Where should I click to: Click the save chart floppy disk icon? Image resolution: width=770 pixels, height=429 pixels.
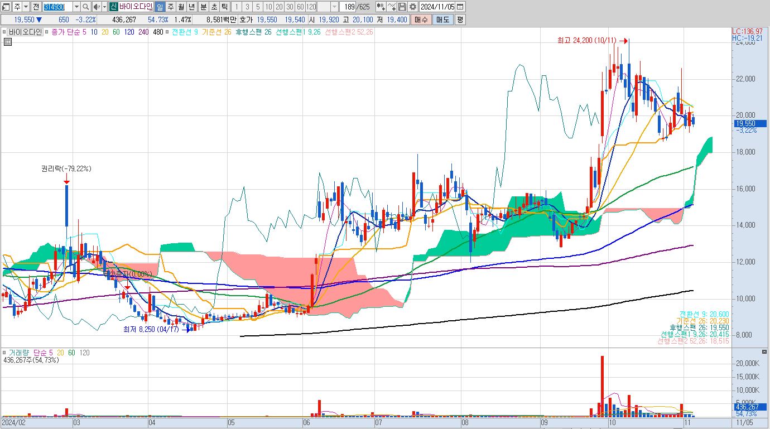click(402, 7)
